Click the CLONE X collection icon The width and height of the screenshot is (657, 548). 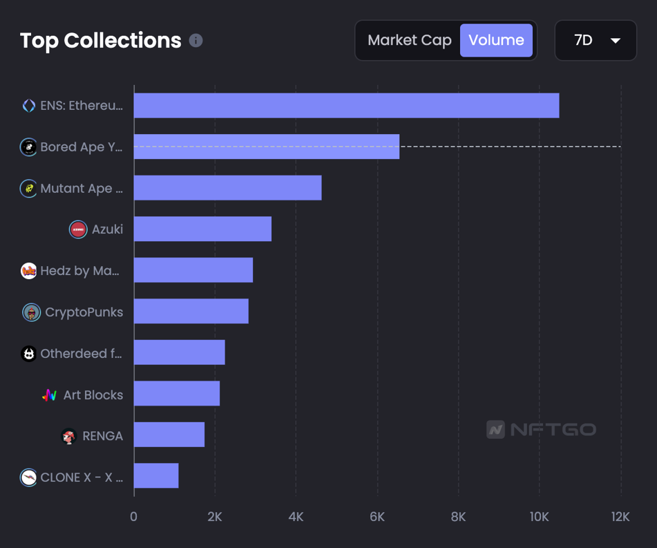28,478
